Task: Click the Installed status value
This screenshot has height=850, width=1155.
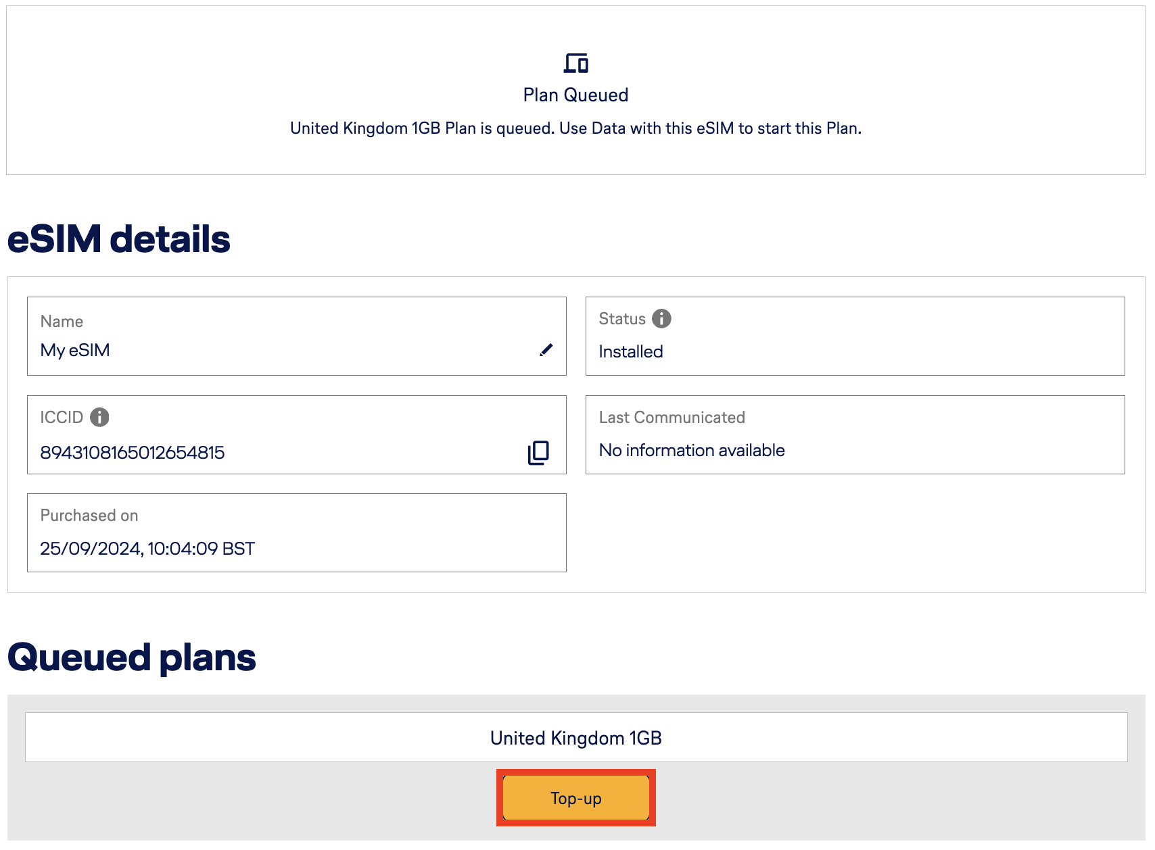Action: 630,351
